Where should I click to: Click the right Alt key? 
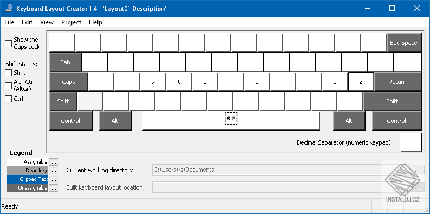[x=349, y=121]
